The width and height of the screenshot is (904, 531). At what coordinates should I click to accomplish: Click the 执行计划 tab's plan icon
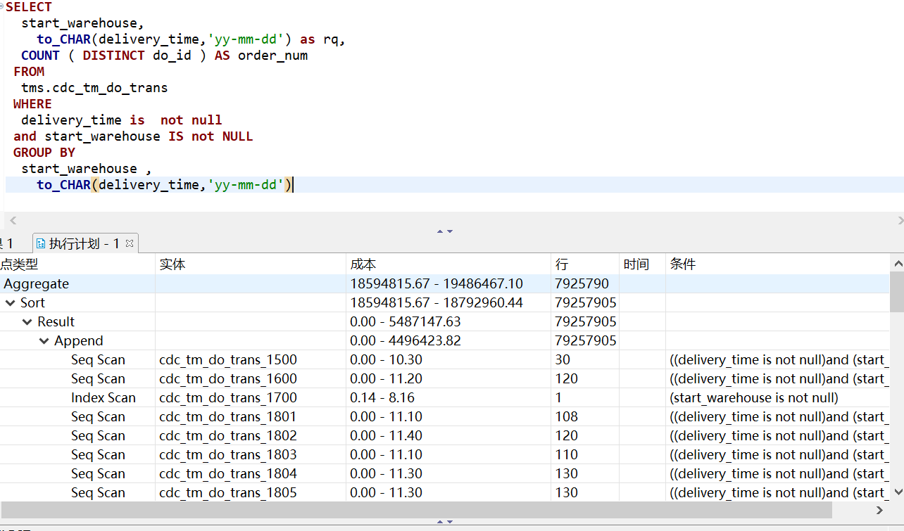pyautogui.click(x=41, y=244)
